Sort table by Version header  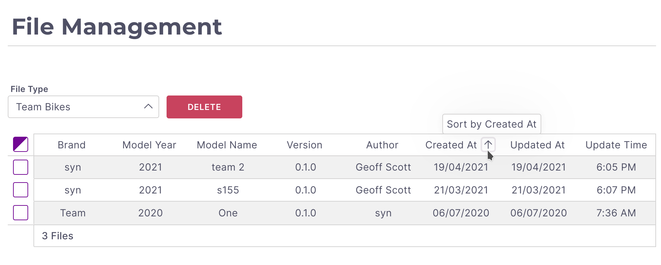tap(304, 145)
